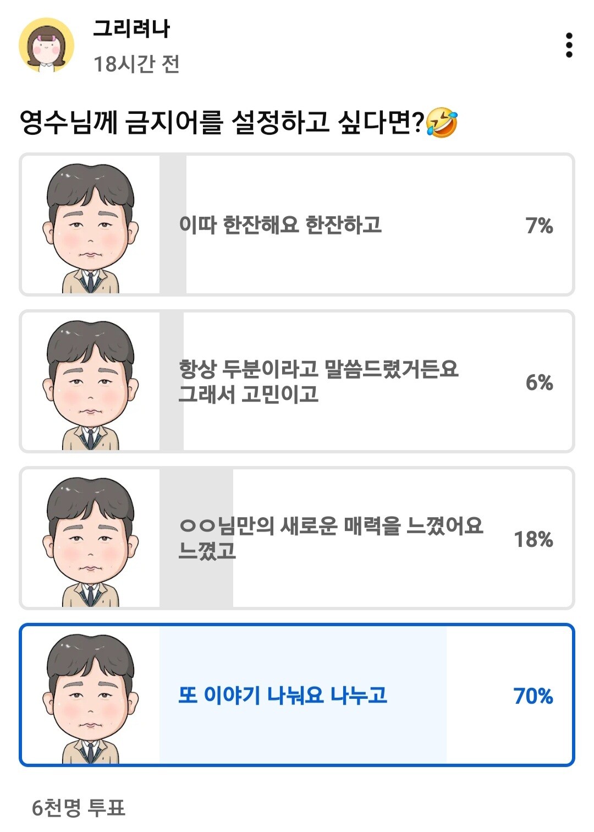Tap the character thumbnail of the 70% option

tap(90, 696)
